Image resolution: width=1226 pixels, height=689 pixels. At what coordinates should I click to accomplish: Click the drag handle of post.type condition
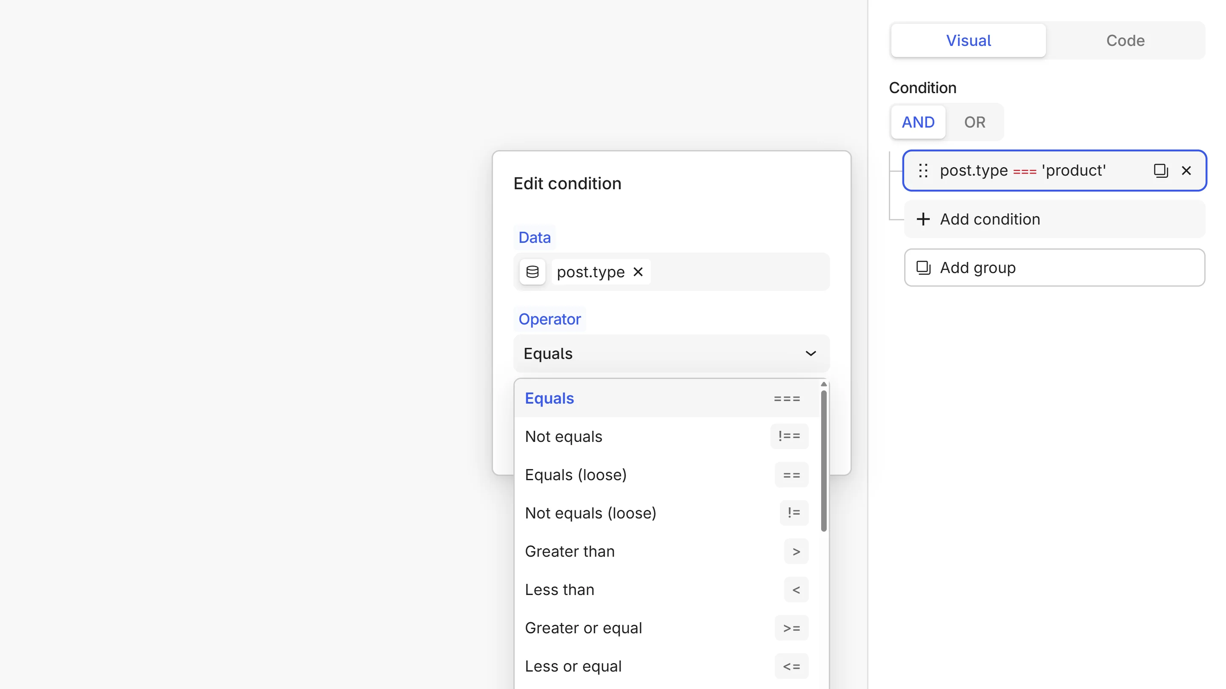click(x=923, y=171)
